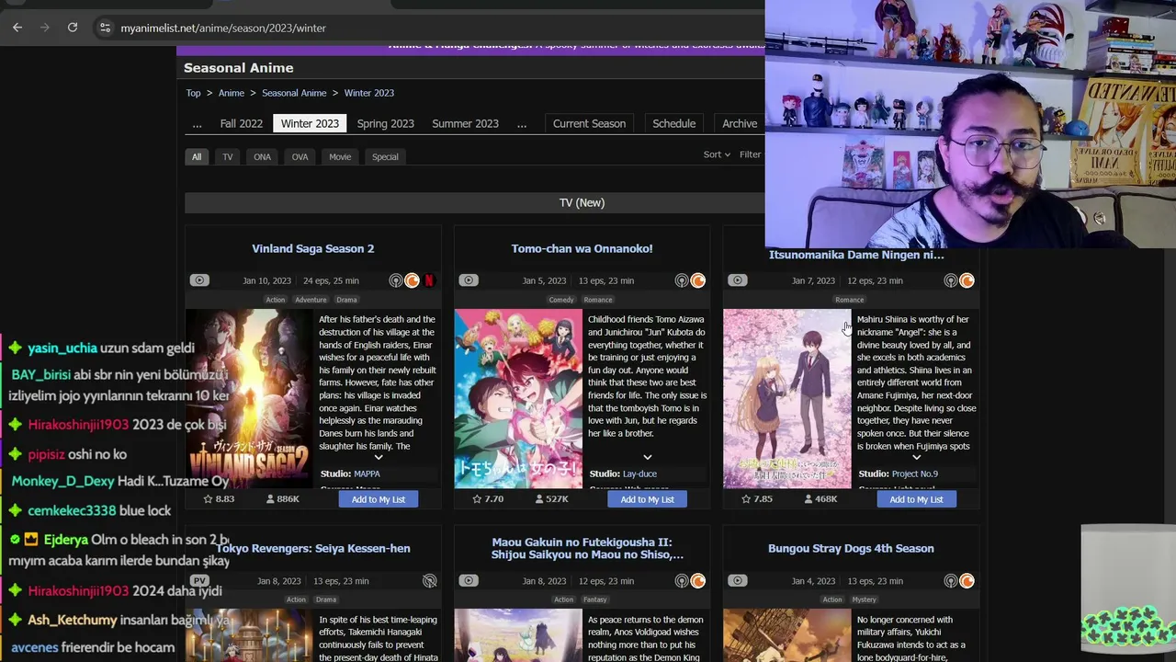Click broadcast icon on Tokyo Revengers card
The image size is (1176, 662).
(x=429, y=581)
